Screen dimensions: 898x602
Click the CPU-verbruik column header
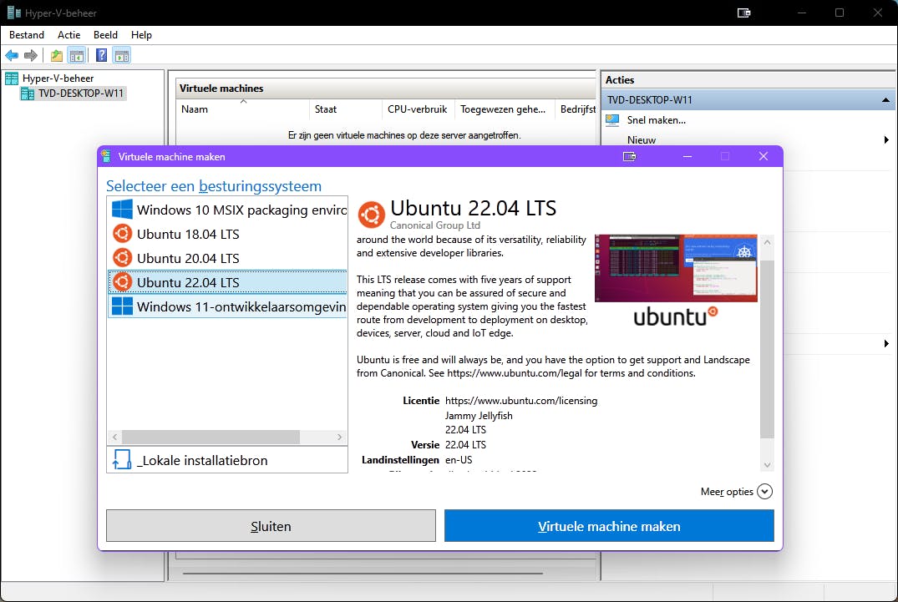tap(418, 109)
